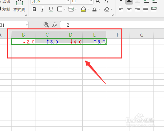
Task: Select cell B1 showing 2.0
Action: coord(23,41)
